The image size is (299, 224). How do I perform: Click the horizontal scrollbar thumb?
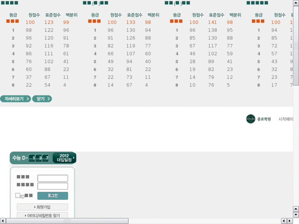point(67,221)
